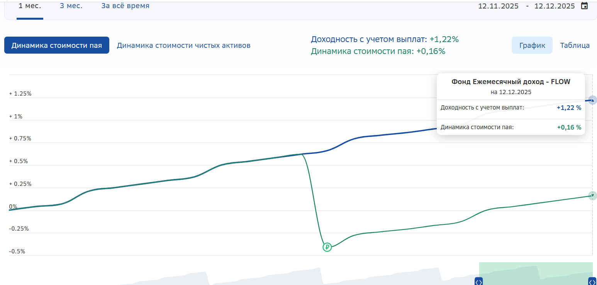Screen dimensions: 597x285
Task: Click the green triangle marker ending the unit-price line
Action: click(x=592, y=195)
